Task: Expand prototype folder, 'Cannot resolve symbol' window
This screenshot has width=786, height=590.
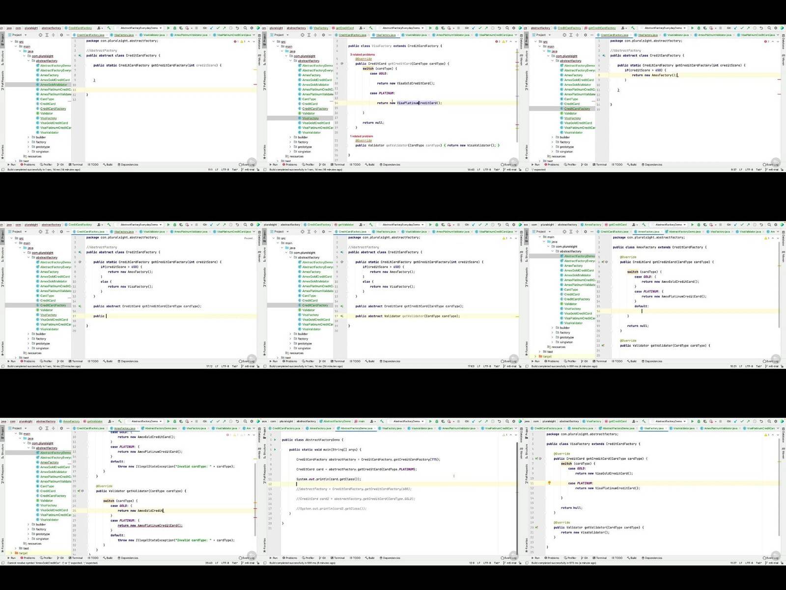Action: pyautogui.click(x=28, y=534)
